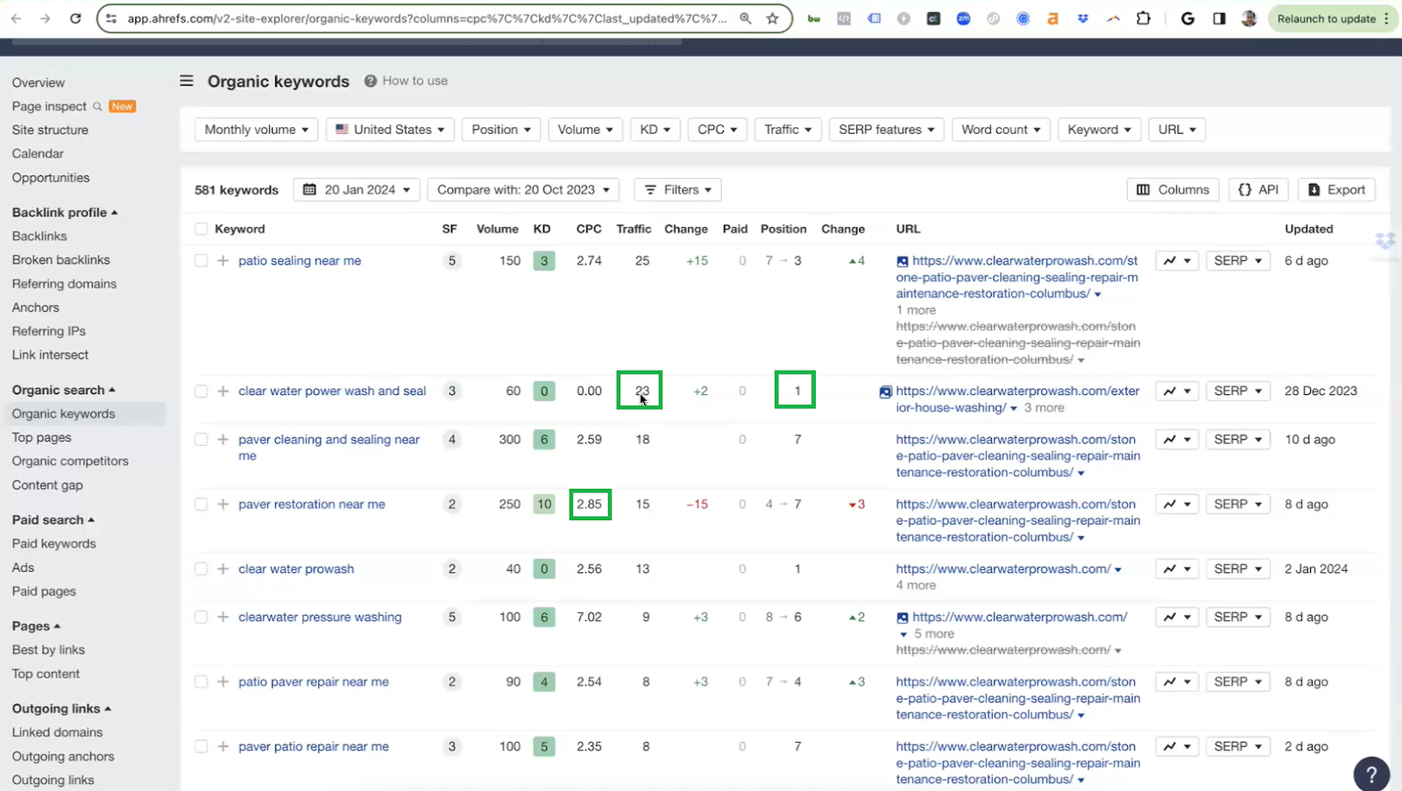1402x791 pixels.
Task: Select all keywords with header checkbox
Action: pos(202,230)
